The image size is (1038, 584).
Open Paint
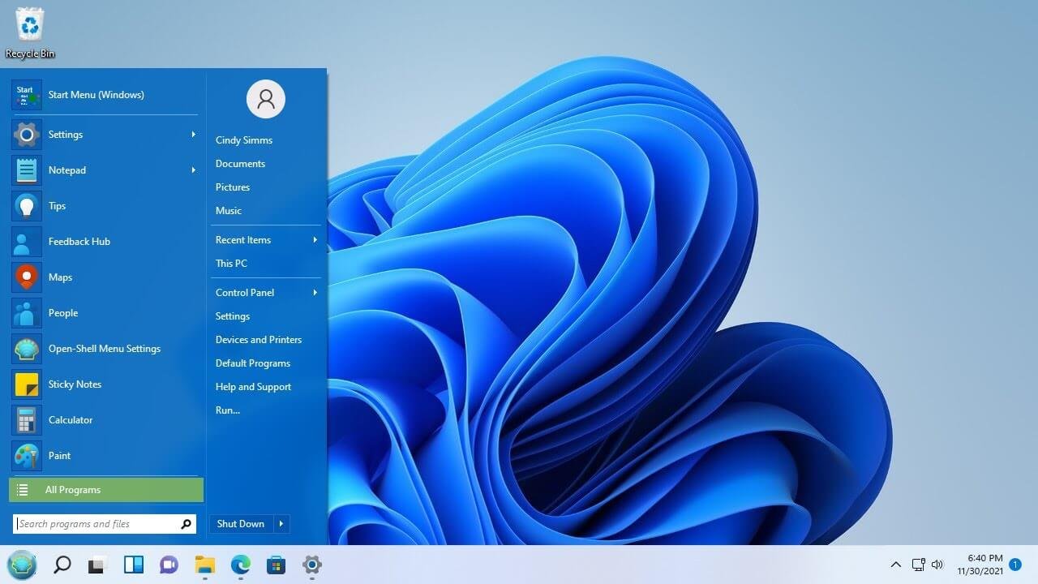click(x=59, y=455)
